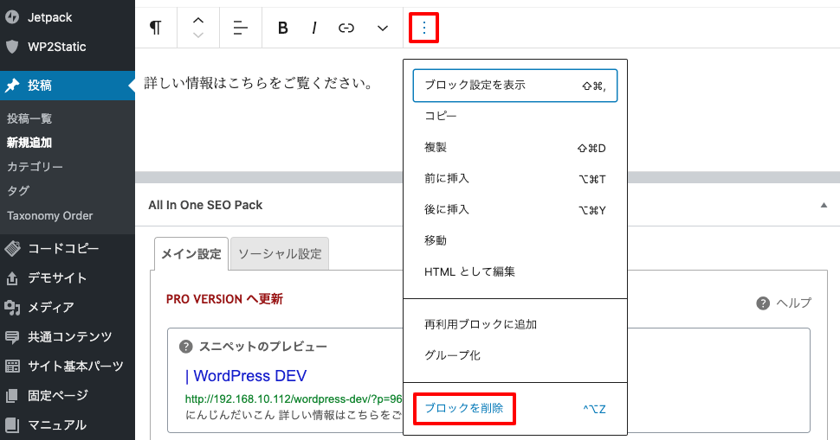Open the text alignment options
Screen dimensions: 840x440
tap(240, 28)
